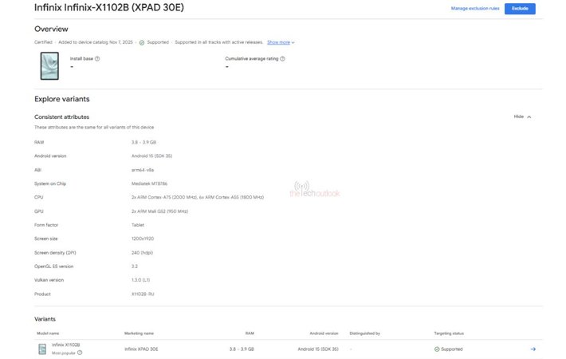566x359 pixels.
Task: Select the Vulkan version 1.3.0 value
Action: [x=140, y=280]
